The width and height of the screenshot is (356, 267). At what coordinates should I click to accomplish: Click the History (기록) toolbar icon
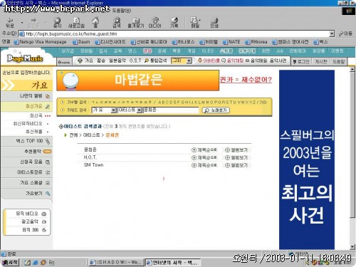point(174,22)
